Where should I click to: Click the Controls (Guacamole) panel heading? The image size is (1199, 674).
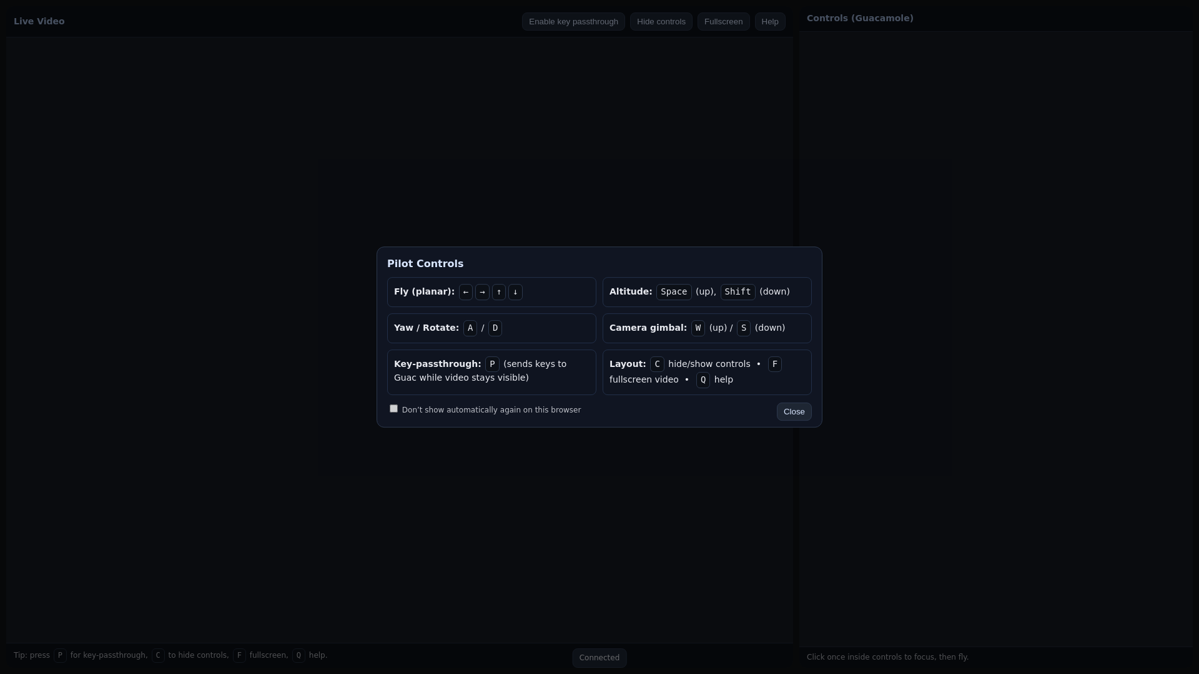coord(859,18)
